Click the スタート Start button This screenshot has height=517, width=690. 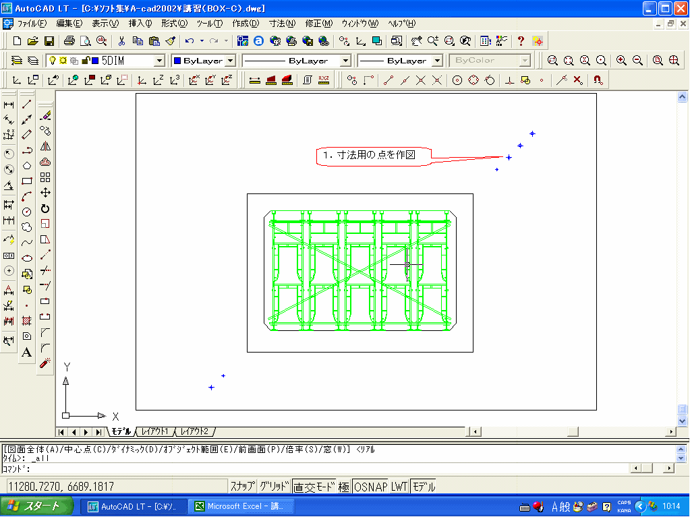36,506
